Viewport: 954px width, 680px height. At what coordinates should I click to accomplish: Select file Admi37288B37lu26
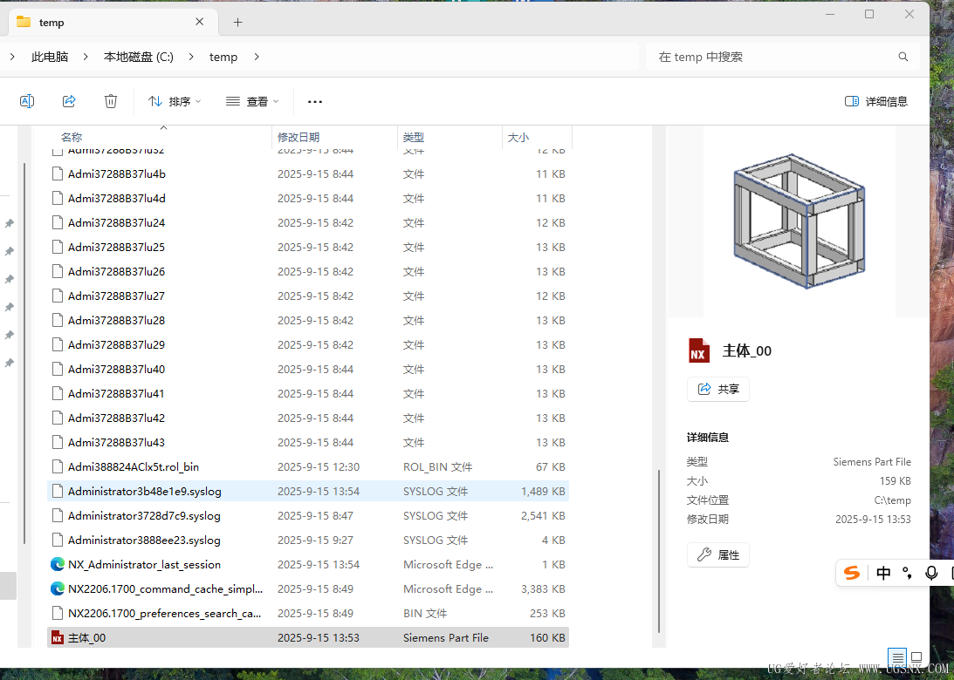coord(308,272)
